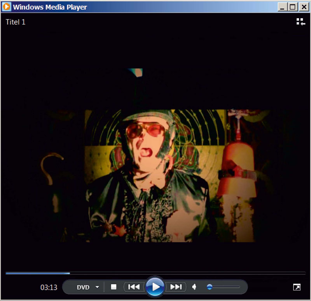
Task: Click the seek progress bar
Action: 155,273
